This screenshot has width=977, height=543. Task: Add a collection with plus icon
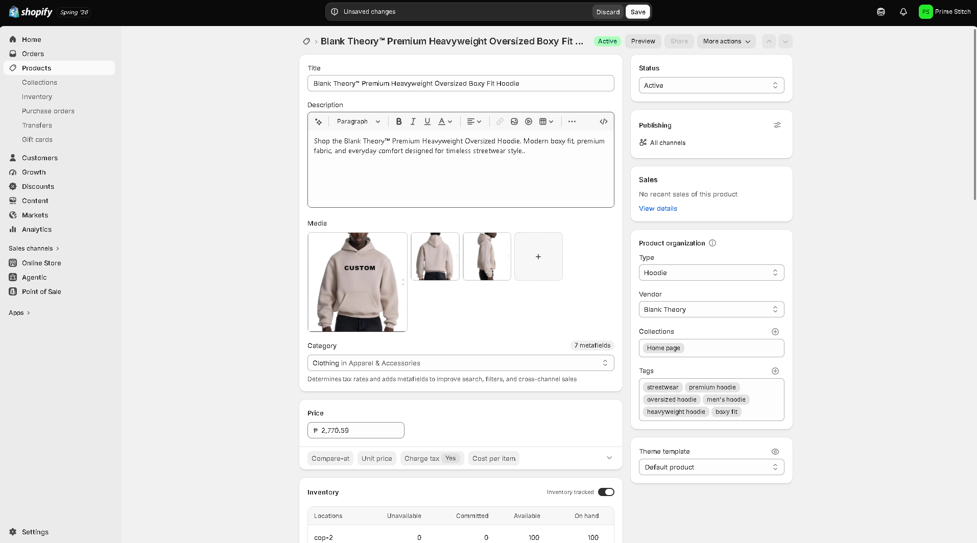coord(775,332)
